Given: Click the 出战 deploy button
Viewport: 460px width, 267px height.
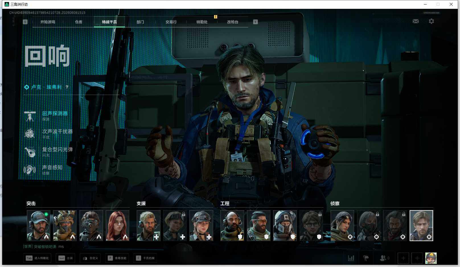Looking at the screenshot, I should coord(66,258).
